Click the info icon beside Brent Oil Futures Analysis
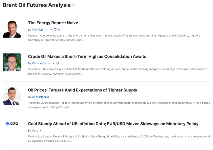 [x=74, y=5]
